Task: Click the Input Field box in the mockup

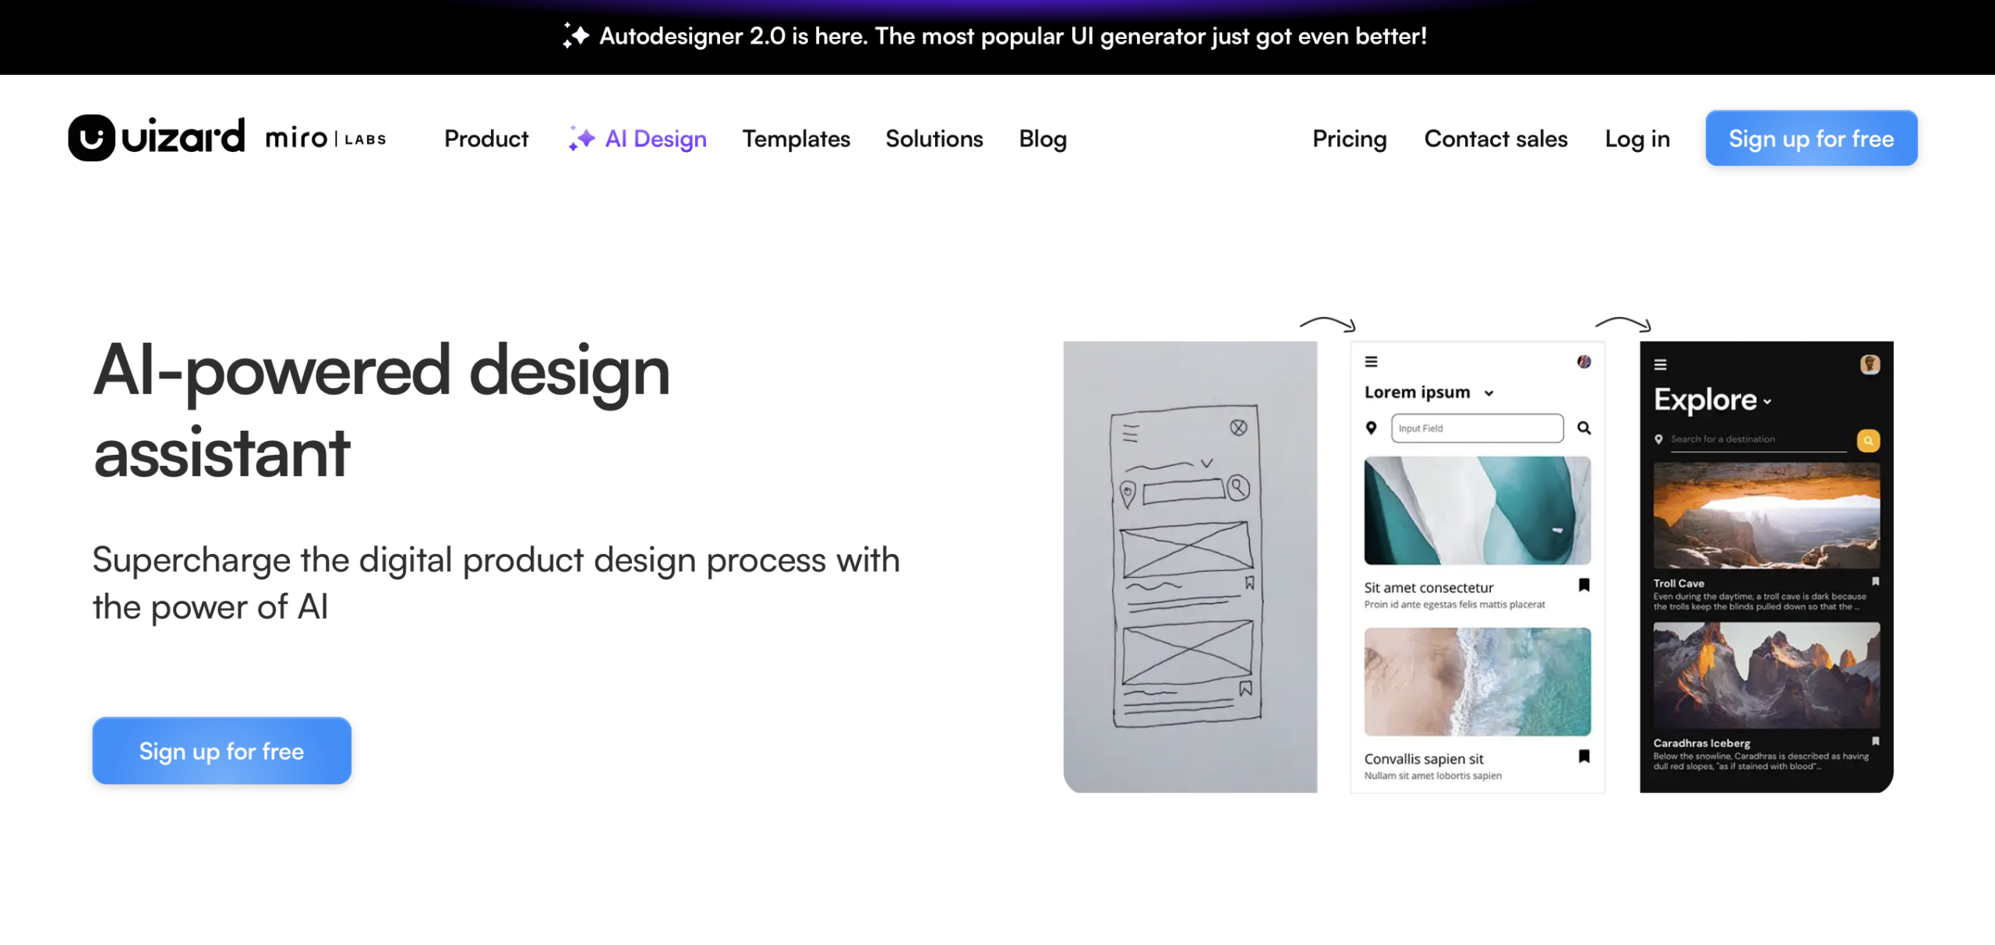Action: (x=1477, y=428)
